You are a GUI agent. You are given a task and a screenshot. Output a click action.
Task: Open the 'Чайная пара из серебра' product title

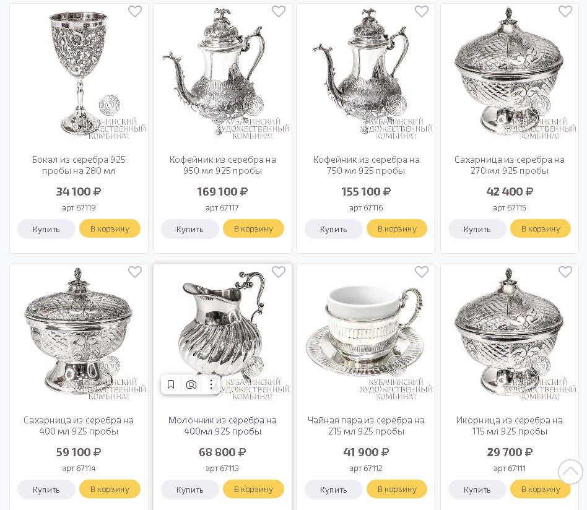366,426
